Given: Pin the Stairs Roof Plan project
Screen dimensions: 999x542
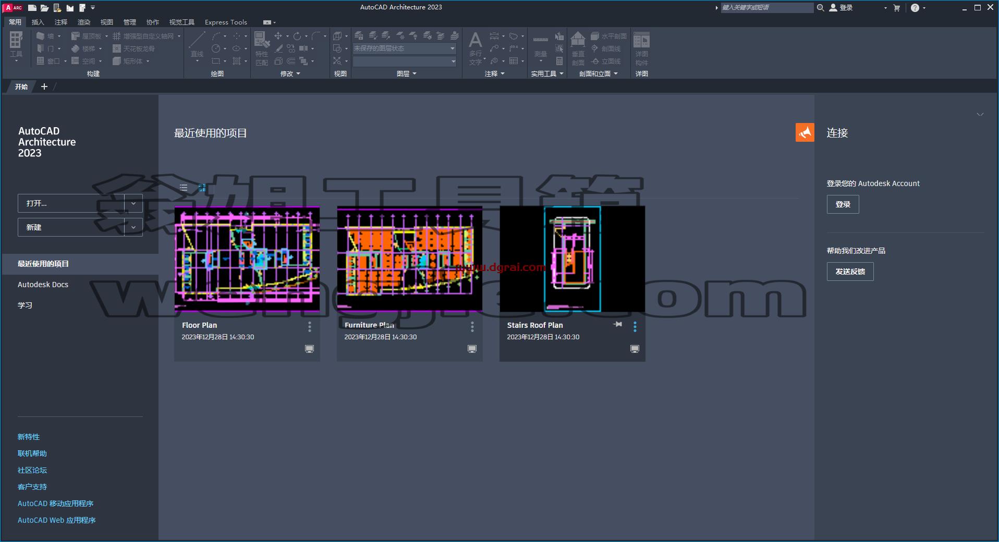Looking at the screenshot, I should [x=618, y=324].
